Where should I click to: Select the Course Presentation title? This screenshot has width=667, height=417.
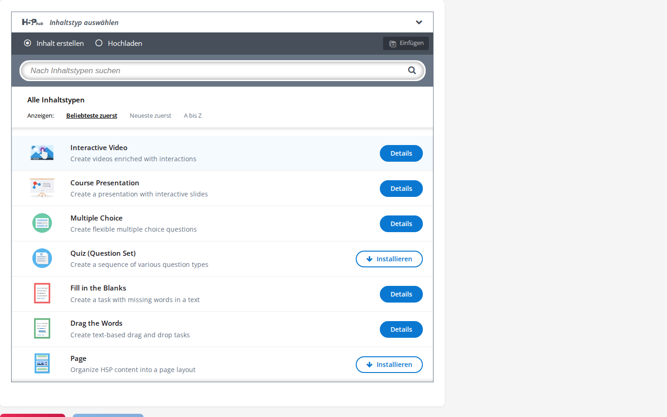coord(105,183)
